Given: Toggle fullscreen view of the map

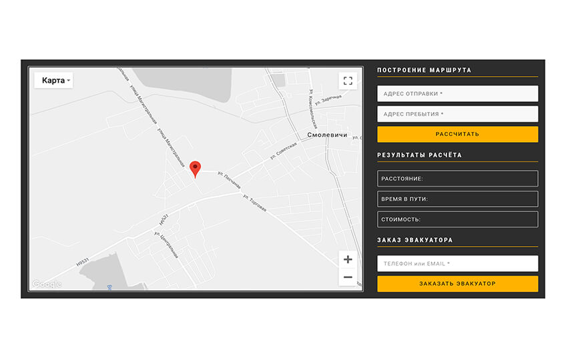Looking at the screenshot, I should 347,81.
